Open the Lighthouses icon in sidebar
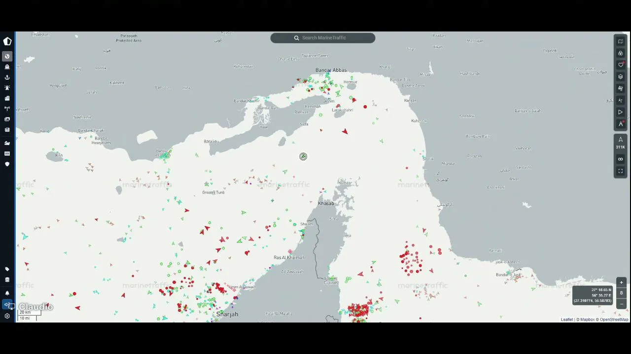Screen dimensions: 631x354 coord(7,88)
